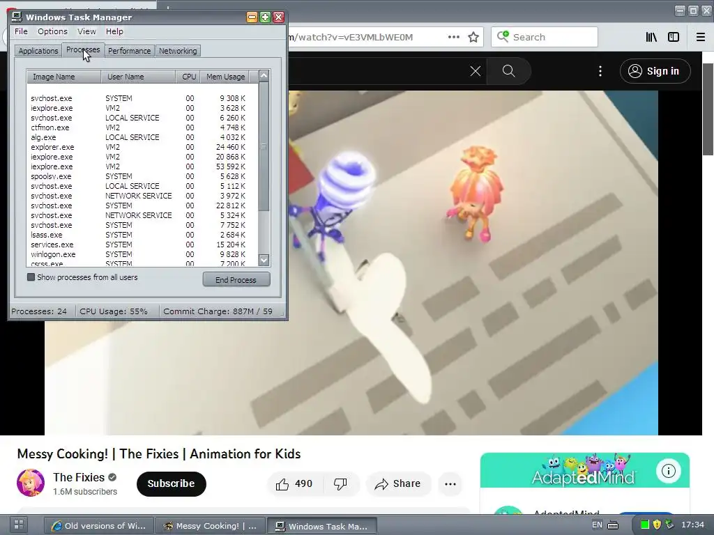The image size is (714, 535).
Task: Sort processes by Mem Usage column
Action: (225, 77)
